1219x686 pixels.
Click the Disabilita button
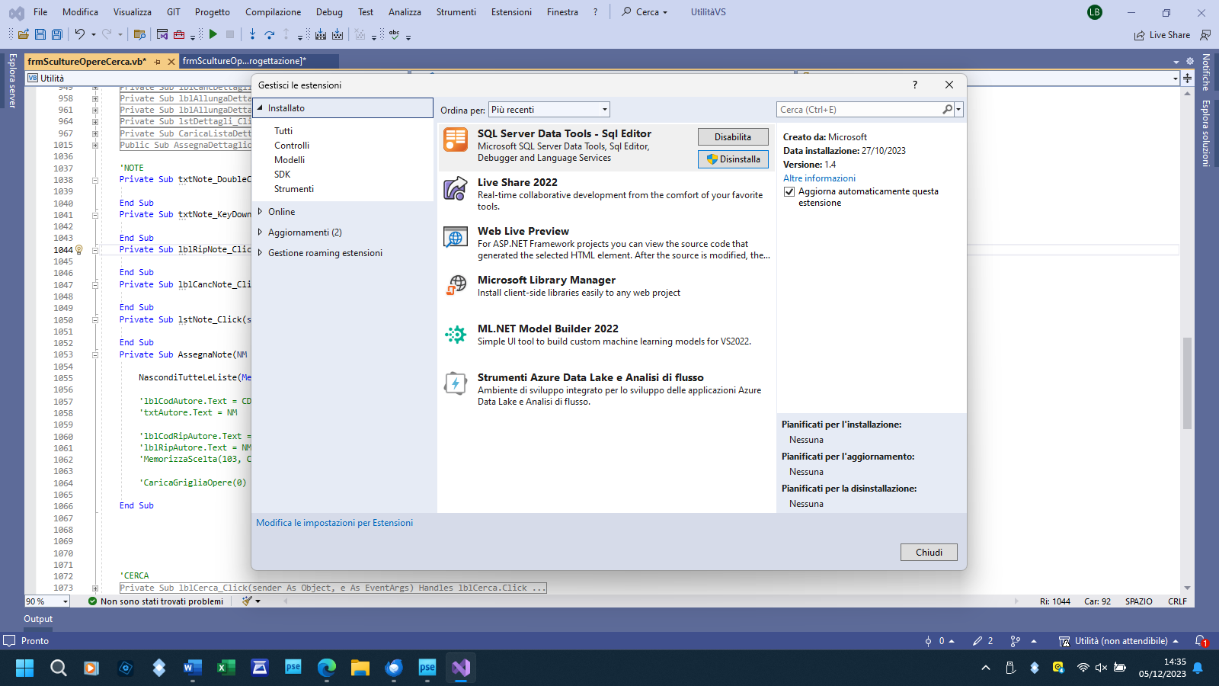point(733,137)
